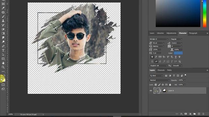Viewport: 209px width, 117px height.
Task: Create a new layer with the plus icon
Action: coord(199,114)
